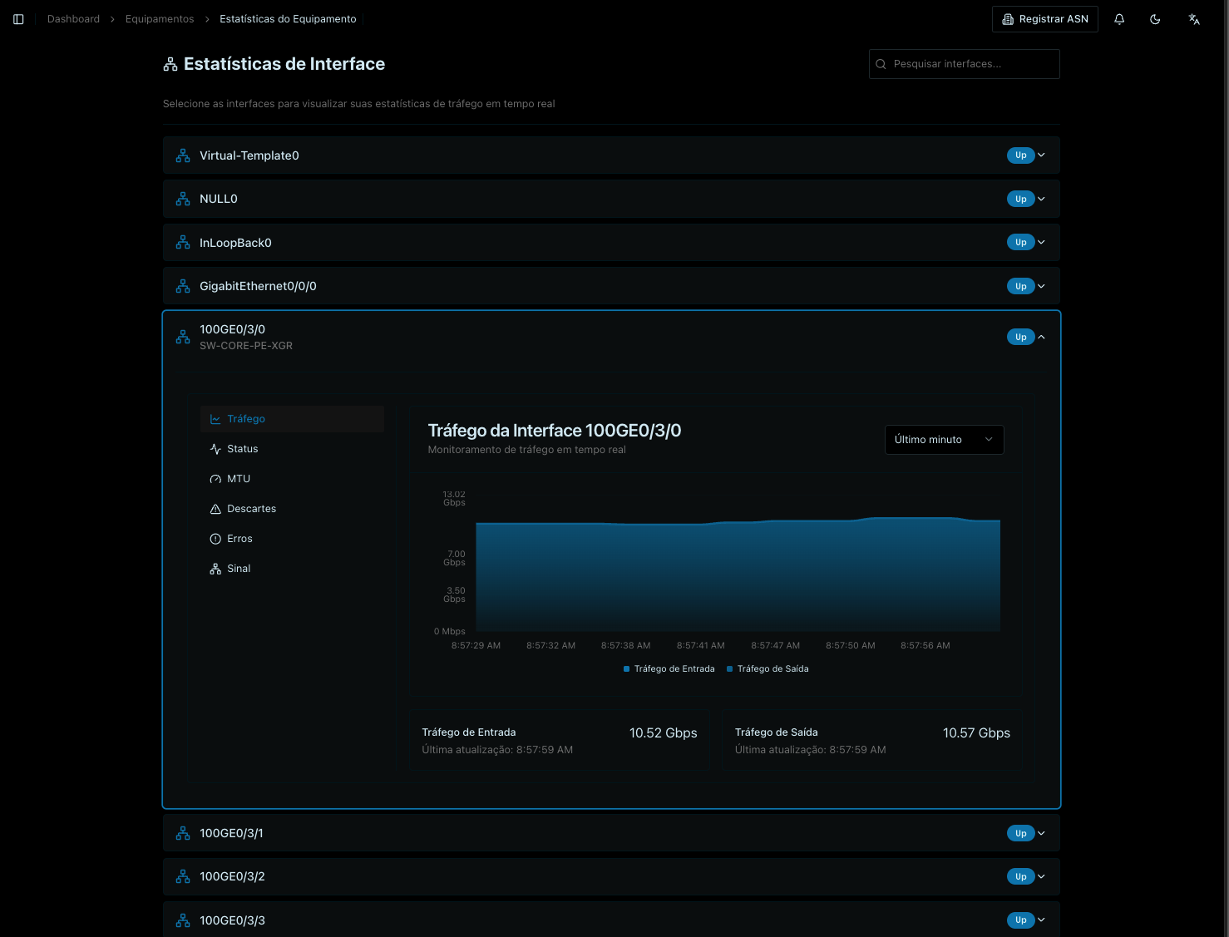Image resolution: width=1229 pixels, height=937 pixels.
Task: Click the Sinal network icon
Action: pyautogui.click(x=215, y=568)
